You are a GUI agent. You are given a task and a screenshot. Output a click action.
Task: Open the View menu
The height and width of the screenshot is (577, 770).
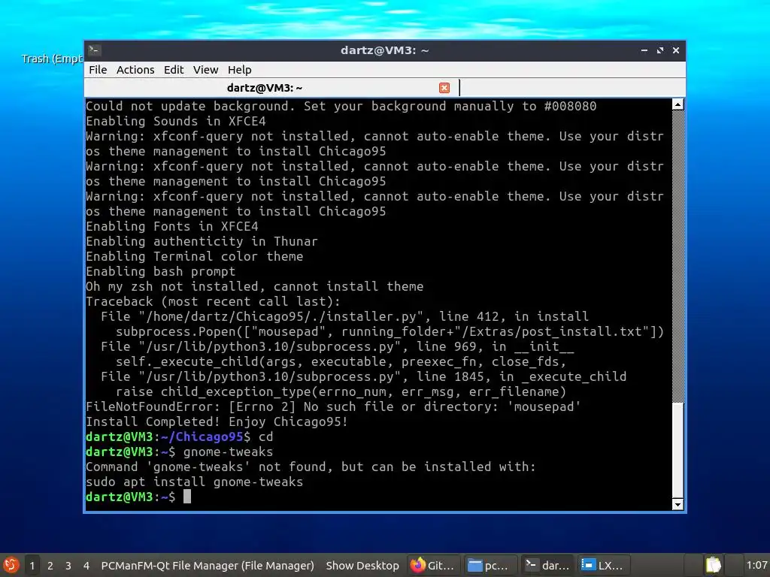206,70
